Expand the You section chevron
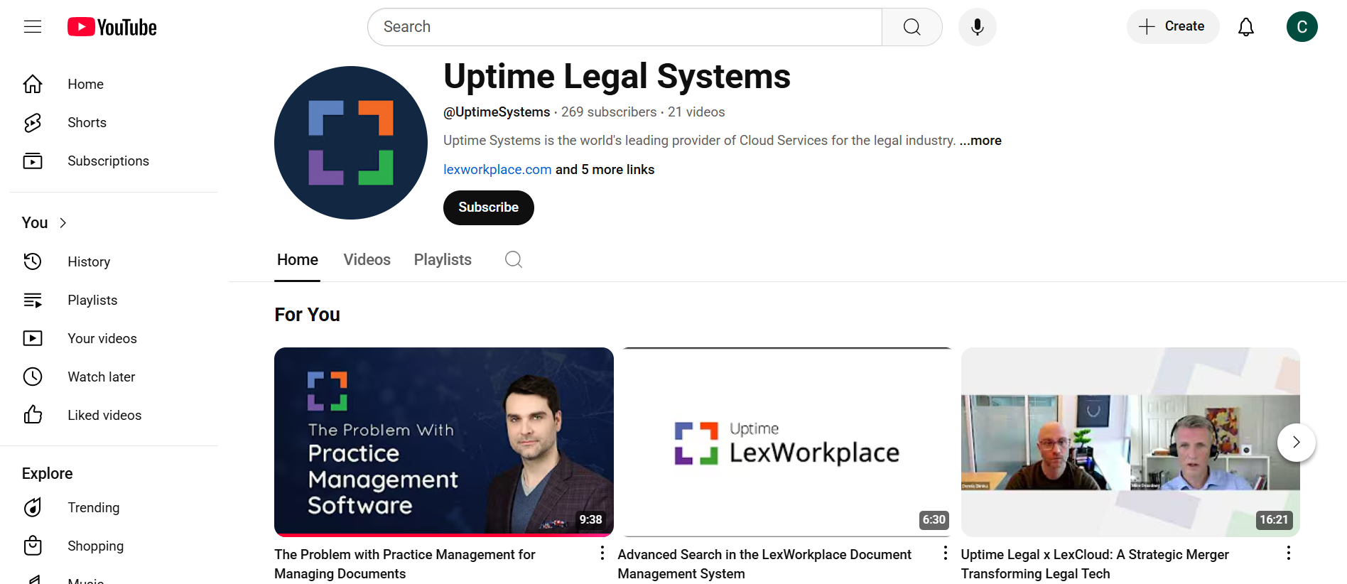 pyautogui.click(x=63, y=223)
